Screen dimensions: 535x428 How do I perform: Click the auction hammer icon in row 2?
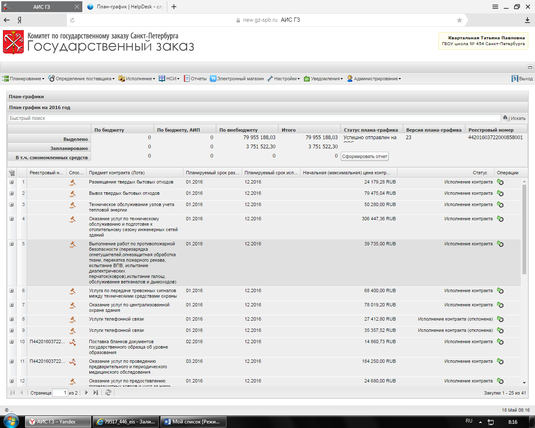click(73, 194)
